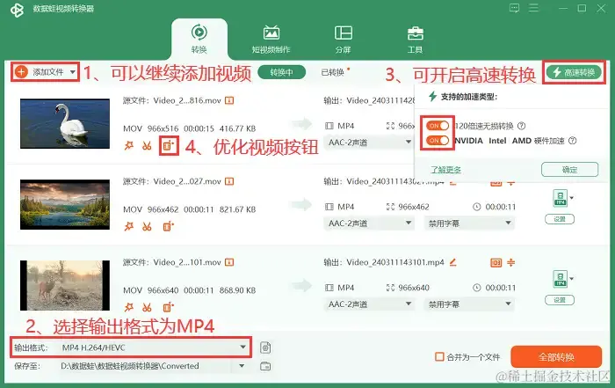The image size is (615, 388).
Task: Show the already converted list tab
Action: pos(333,72)
